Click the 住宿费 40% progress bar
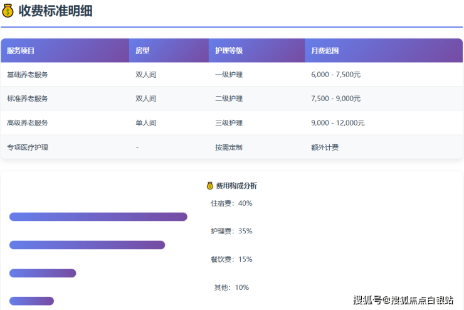Image resolution: width=464 pixels, height=310 pixels. [x=98, y=217]
